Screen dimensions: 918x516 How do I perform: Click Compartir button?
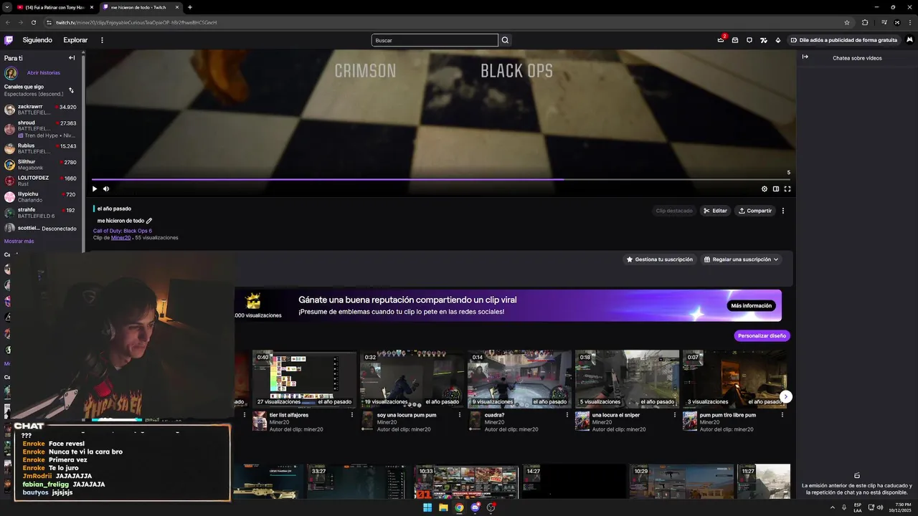coord(754,211)
